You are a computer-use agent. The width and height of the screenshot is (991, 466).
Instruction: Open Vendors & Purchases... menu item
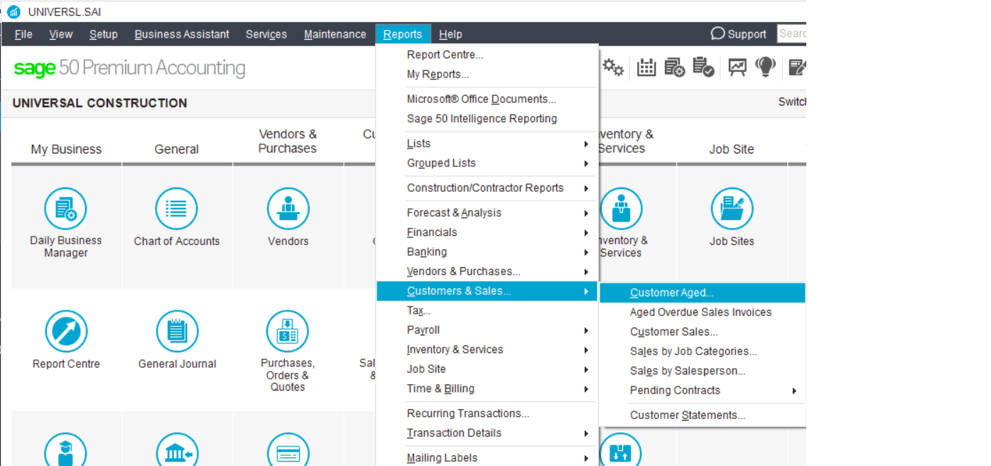point(487,271)
